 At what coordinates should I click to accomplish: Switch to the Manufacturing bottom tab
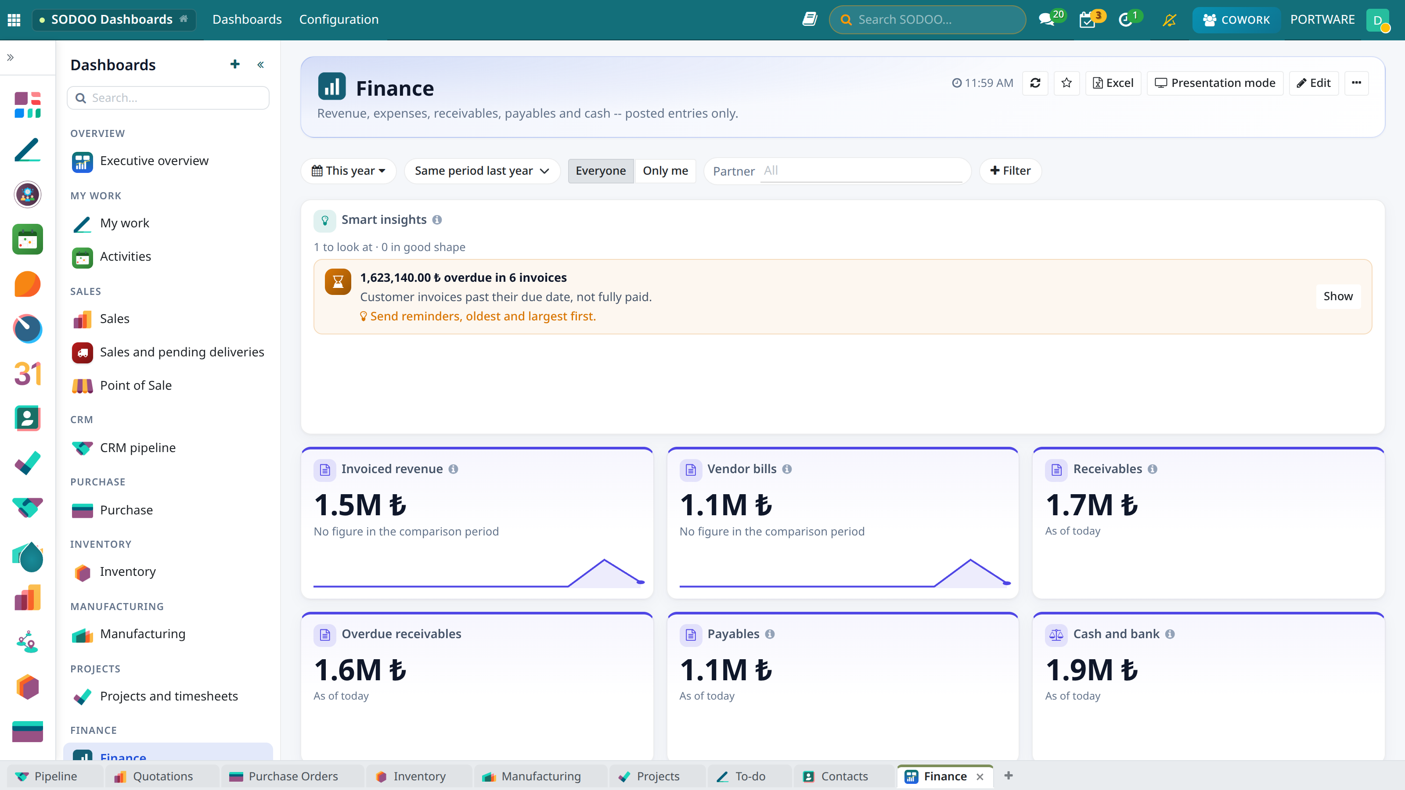click(x=541, y=776)
